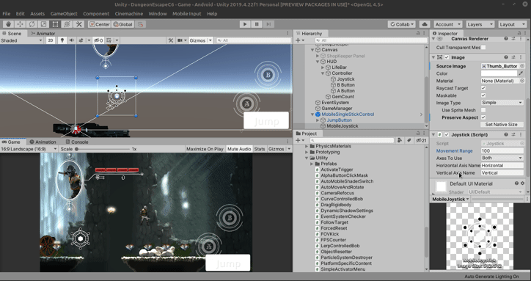Open the Image Type dropdown

point(502,103)
